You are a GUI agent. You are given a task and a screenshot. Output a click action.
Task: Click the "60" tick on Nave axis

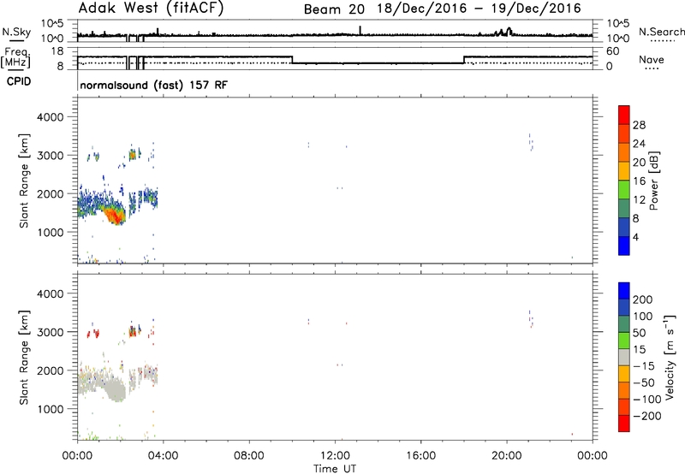(613, 51)
